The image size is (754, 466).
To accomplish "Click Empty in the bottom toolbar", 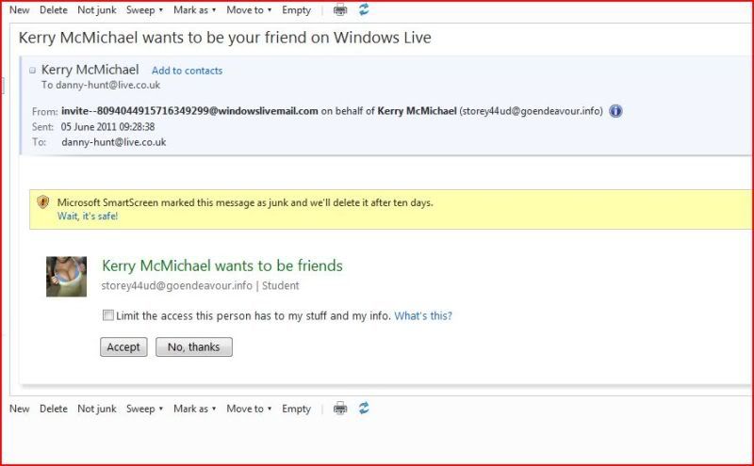I will point(296,409).
